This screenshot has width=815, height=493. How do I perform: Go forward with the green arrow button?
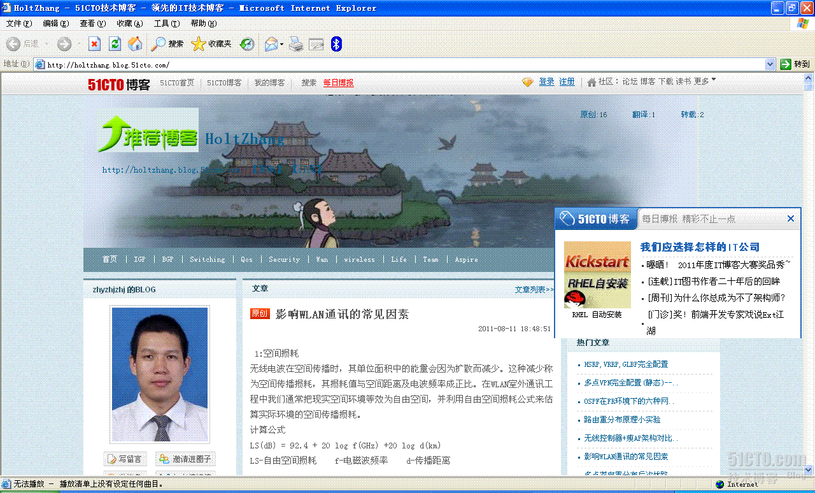(x=64, y=44)
